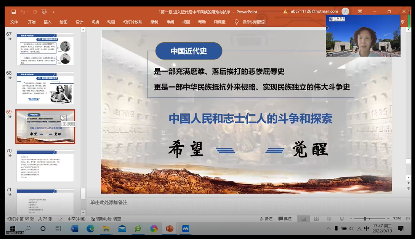Screen dimensions: 415x239
Task: Click the lightbulb Tell Me search icon
Action: coord(237,22)
